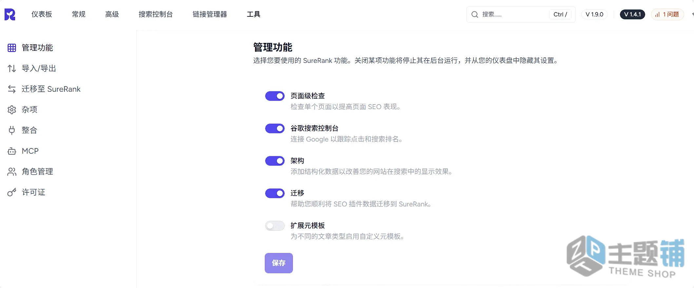Viewport: 694px width, 288px height.
Task: Click the V 1.9.0 version badge
Action: [594, 14]
